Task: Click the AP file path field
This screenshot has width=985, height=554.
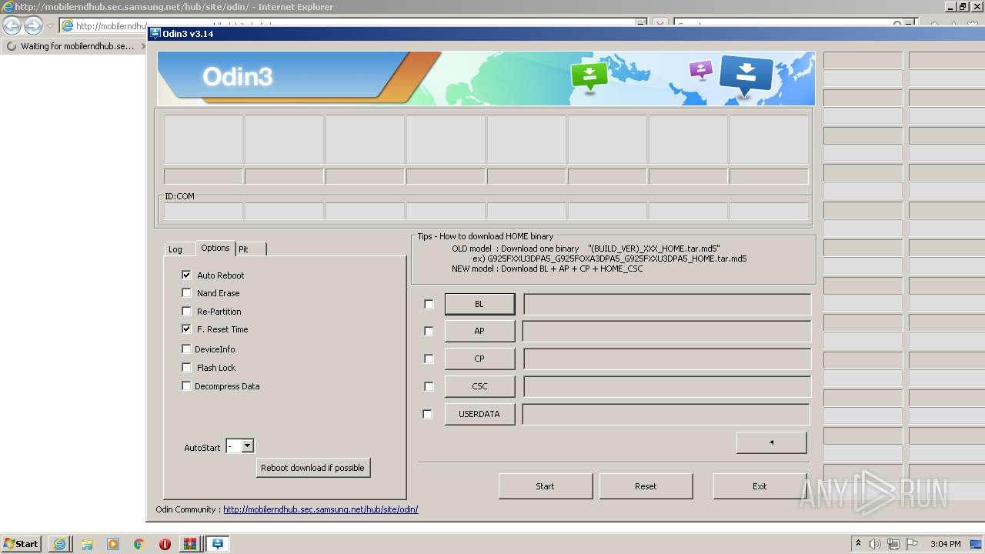Action: tap(666, 331)
